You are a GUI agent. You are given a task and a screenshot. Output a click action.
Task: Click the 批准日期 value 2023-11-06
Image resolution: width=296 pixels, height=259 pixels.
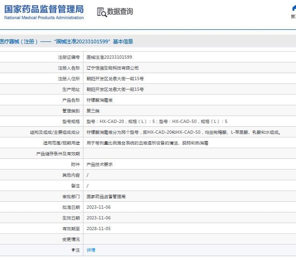(x=98, y=207)
